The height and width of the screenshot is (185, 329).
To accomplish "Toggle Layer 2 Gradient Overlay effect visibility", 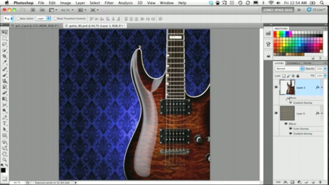I will 291,103.
